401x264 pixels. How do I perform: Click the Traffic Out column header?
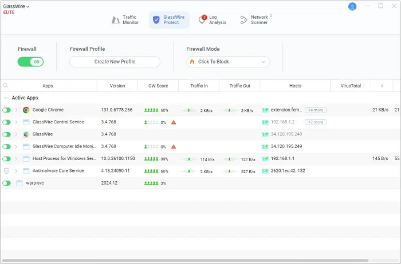(x=239, y=86)
